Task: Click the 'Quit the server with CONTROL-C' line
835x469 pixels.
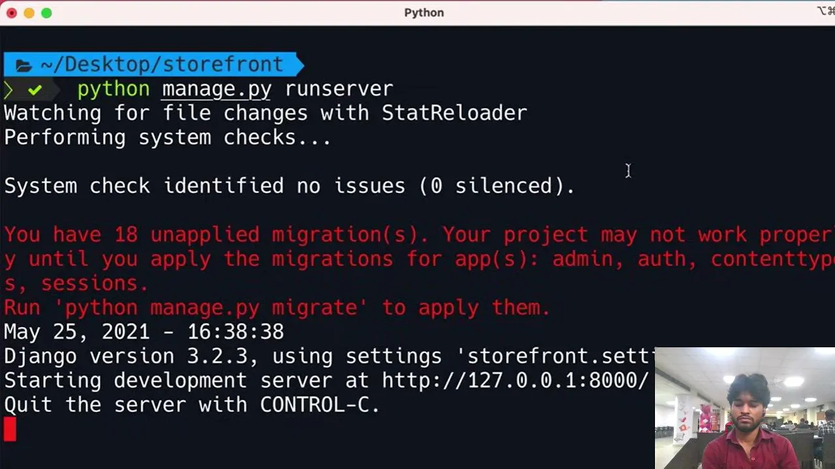Action: click(192, 405)
